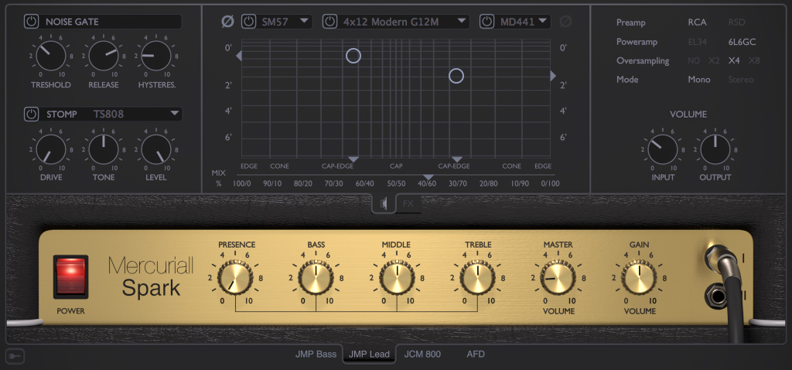Set mode to Mono
Image resolution: width=792 pixels, height=370 pixels.
[699, 80]
